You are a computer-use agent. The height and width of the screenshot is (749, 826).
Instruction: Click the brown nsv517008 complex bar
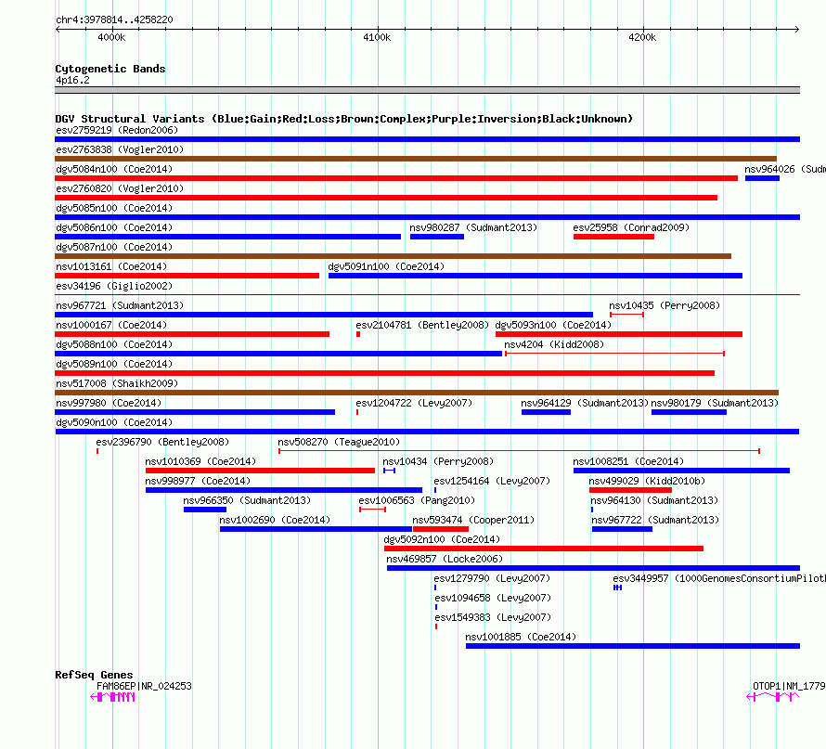click(x=417, y=393)
